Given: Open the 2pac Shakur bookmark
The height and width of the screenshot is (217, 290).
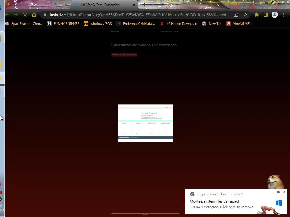Looking at the screenshot, I should tap(24, 24).
